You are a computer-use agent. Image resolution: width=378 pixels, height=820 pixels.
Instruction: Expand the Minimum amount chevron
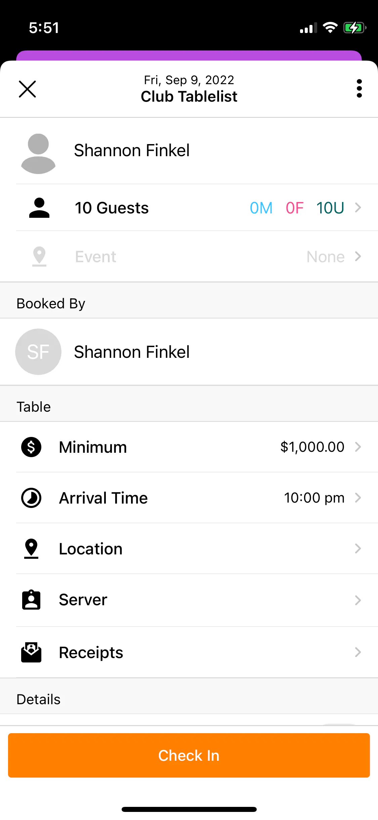tap(358, 447)
